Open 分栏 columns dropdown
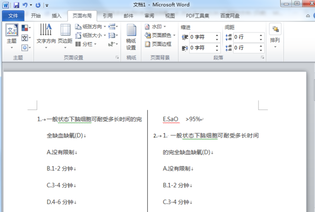The height and width of the screenshot is (212, 315). (x=86, y=44)
